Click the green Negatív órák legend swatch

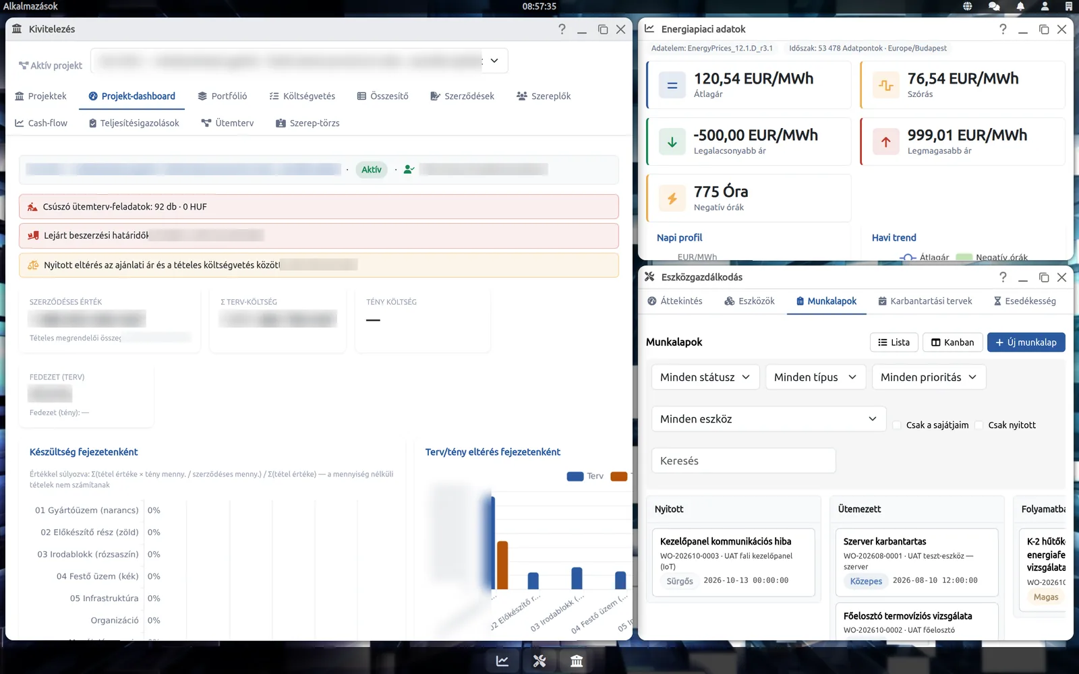tap(964, 257)
